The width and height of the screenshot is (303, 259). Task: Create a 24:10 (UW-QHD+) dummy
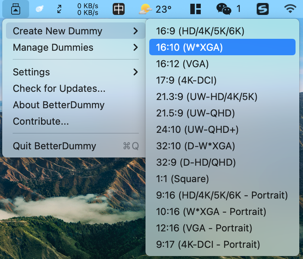(x=222, y=129)
